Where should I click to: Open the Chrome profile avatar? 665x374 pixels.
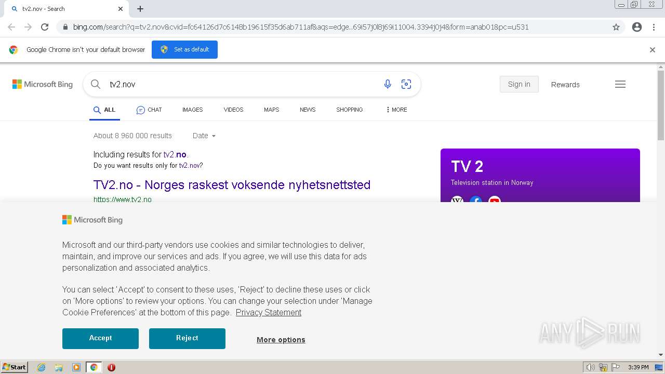[x=637, y=27]
